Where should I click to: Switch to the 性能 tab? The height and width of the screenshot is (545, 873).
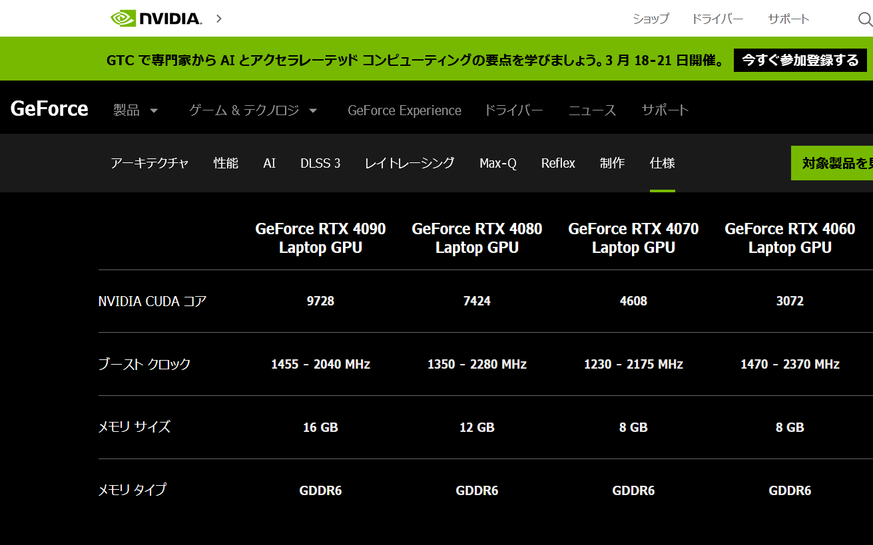pyautogui.click(x=226, y=163)
